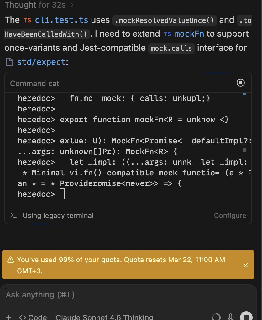Click the loading spinner indicator
This screenshot has width=262, height=320.
tap(216, 317)
